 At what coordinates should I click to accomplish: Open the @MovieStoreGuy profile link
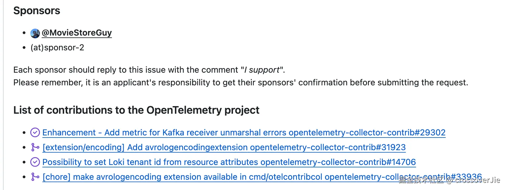point(77,33)
